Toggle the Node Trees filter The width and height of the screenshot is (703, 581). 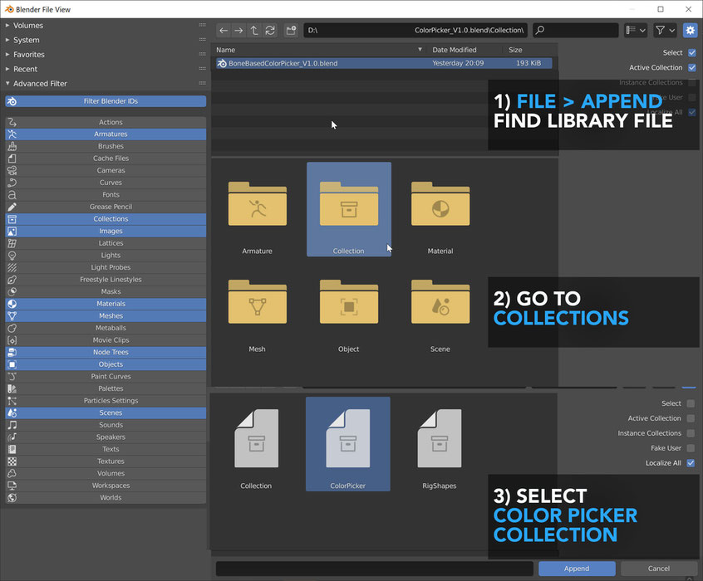point(106,352)
